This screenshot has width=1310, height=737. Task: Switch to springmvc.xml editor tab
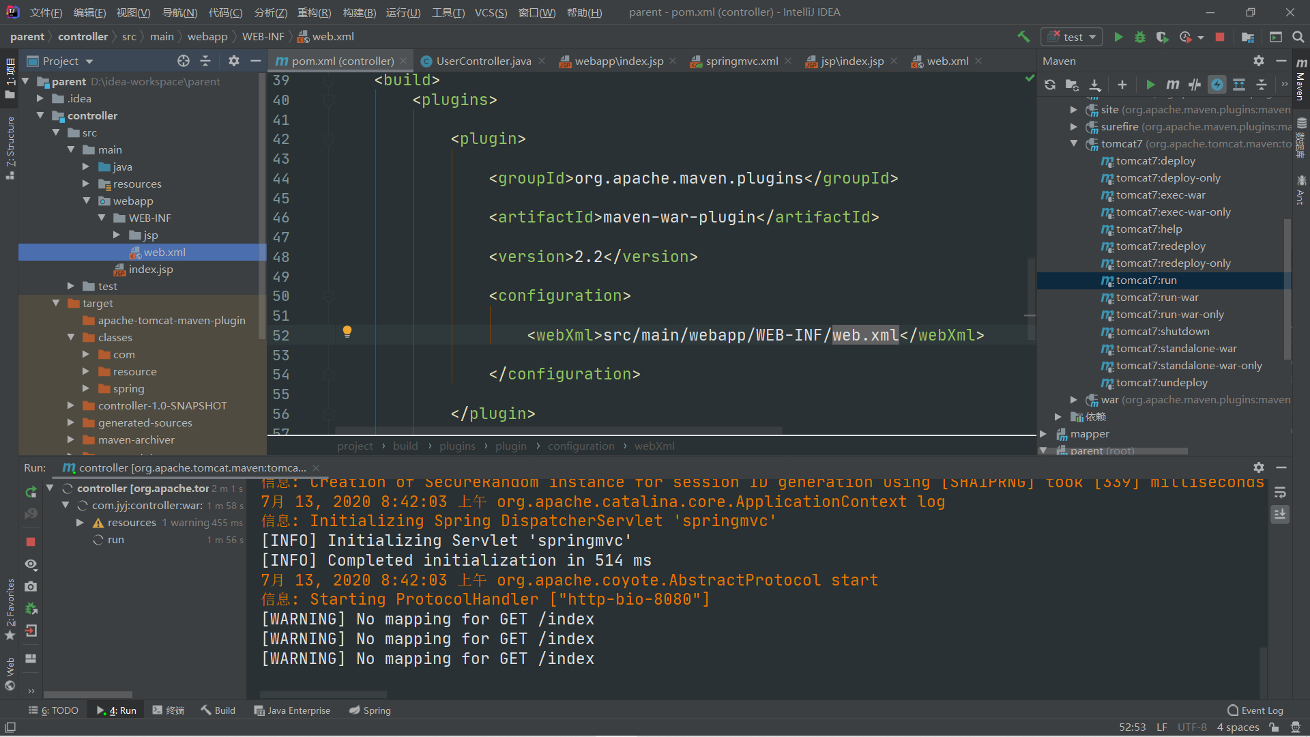coord(742,61)
